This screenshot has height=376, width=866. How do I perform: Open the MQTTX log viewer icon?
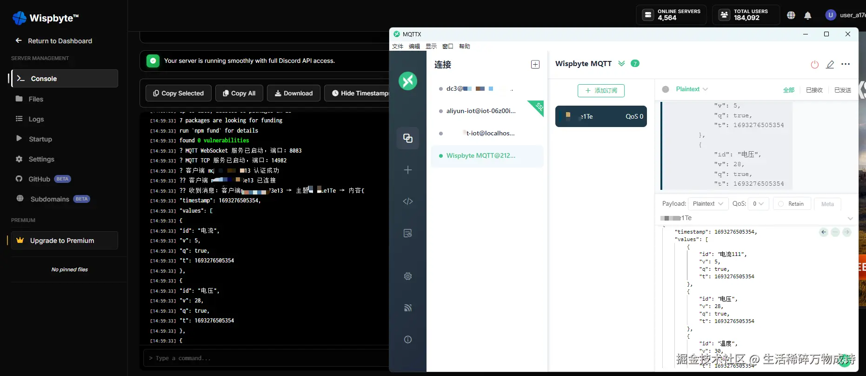click(x=408, y=233)
